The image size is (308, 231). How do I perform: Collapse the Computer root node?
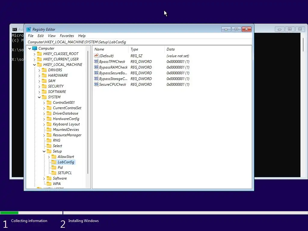click(30, 48)
